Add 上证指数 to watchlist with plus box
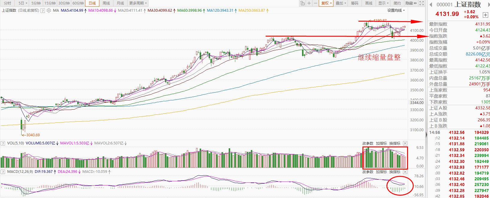The image size is (490, 198). (x=485, y=15)
